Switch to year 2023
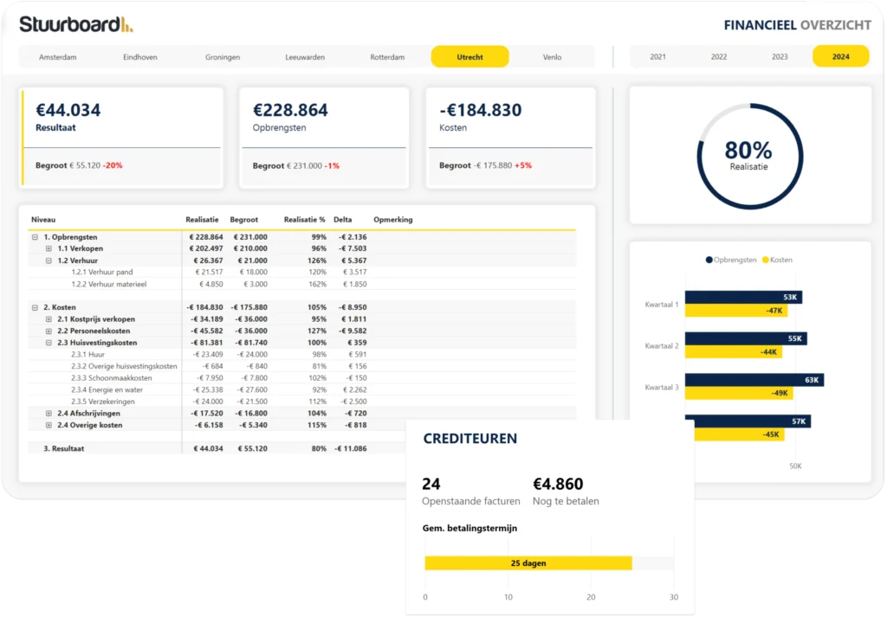 [x=779, y=55]
